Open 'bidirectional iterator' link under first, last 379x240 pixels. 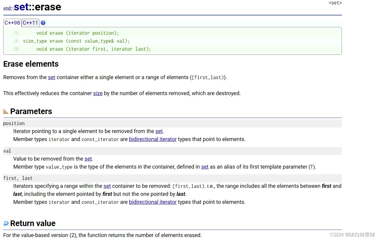click(153, 202)
